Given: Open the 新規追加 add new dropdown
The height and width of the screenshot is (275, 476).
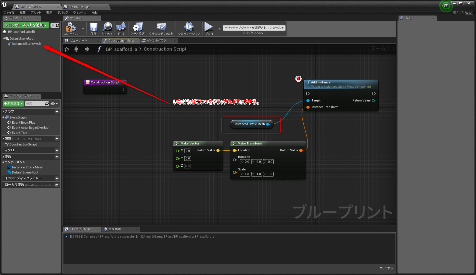Looking at the screenshot, I should click(14, 104).
